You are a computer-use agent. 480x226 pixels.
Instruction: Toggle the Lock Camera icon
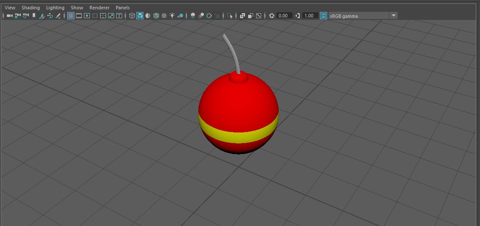pyautogui.click(x=18, y=16)
